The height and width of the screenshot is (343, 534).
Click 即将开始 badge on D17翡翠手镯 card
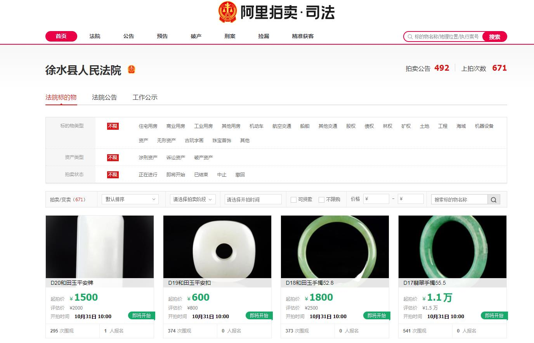click(x=494, y=315)
